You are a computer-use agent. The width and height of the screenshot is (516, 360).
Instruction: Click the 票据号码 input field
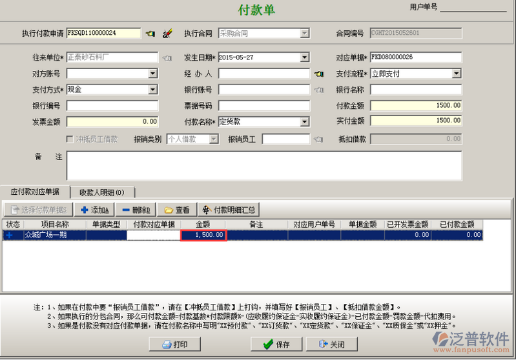click(264, 106)
